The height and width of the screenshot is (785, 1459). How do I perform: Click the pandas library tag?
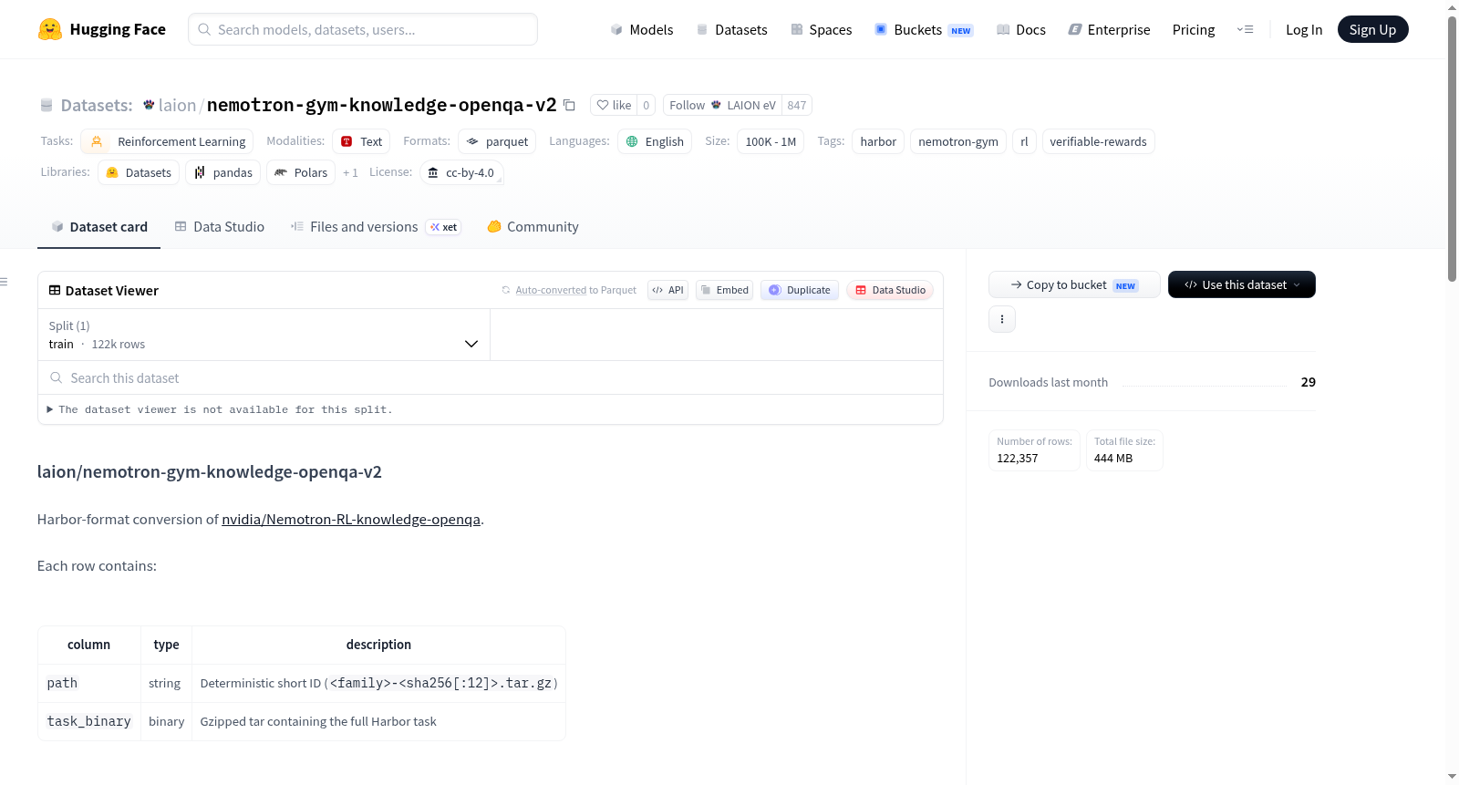click(223, 172)
